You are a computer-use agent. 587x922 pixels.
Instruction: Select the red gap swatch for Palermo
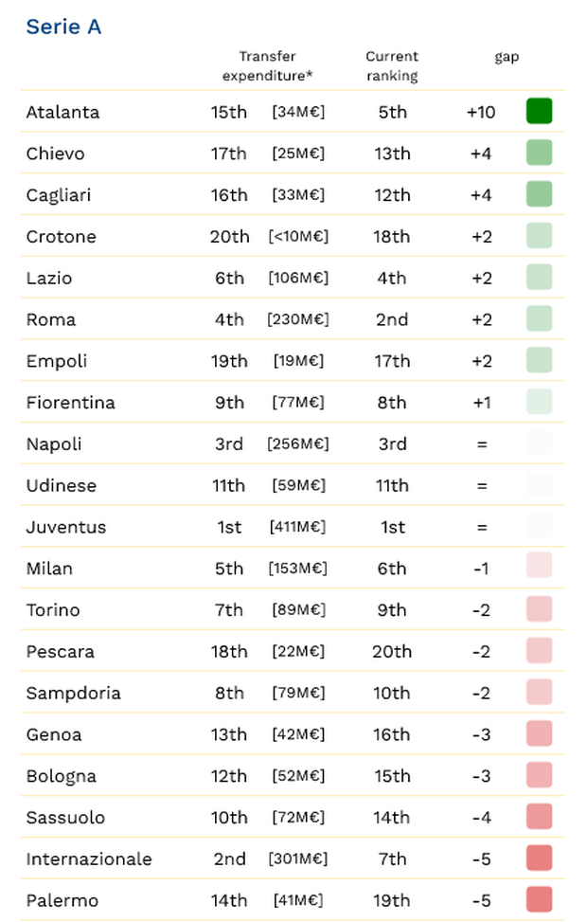(539, 900)
